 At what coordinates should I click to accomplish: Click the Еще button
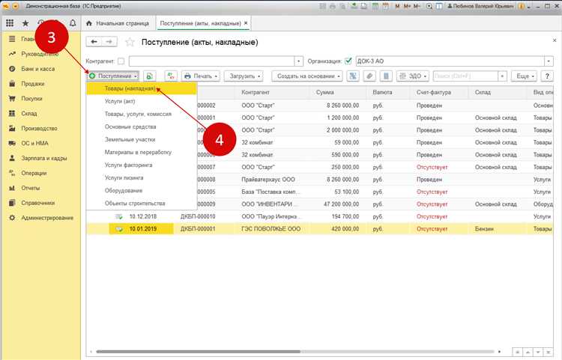(522, 76)
